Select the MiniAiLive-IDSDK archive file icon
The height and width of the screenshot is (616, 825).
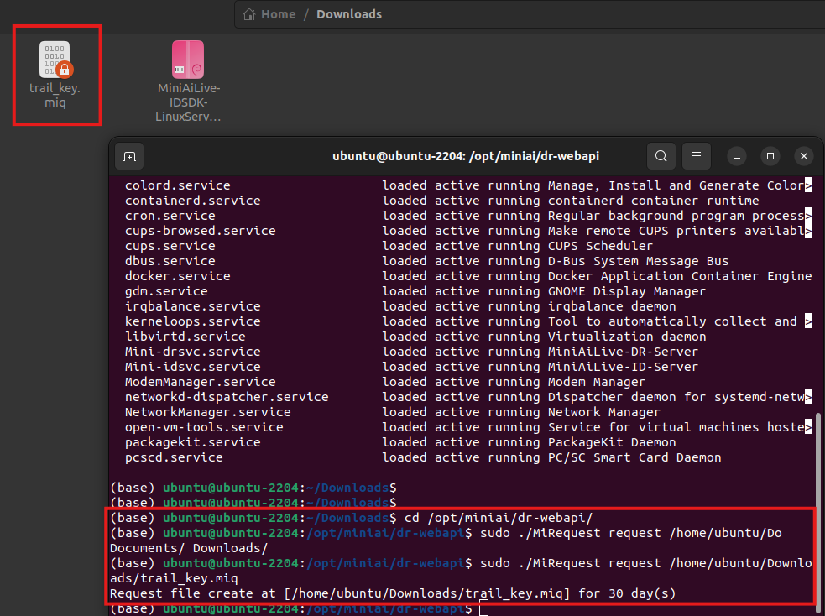point(188,60)
